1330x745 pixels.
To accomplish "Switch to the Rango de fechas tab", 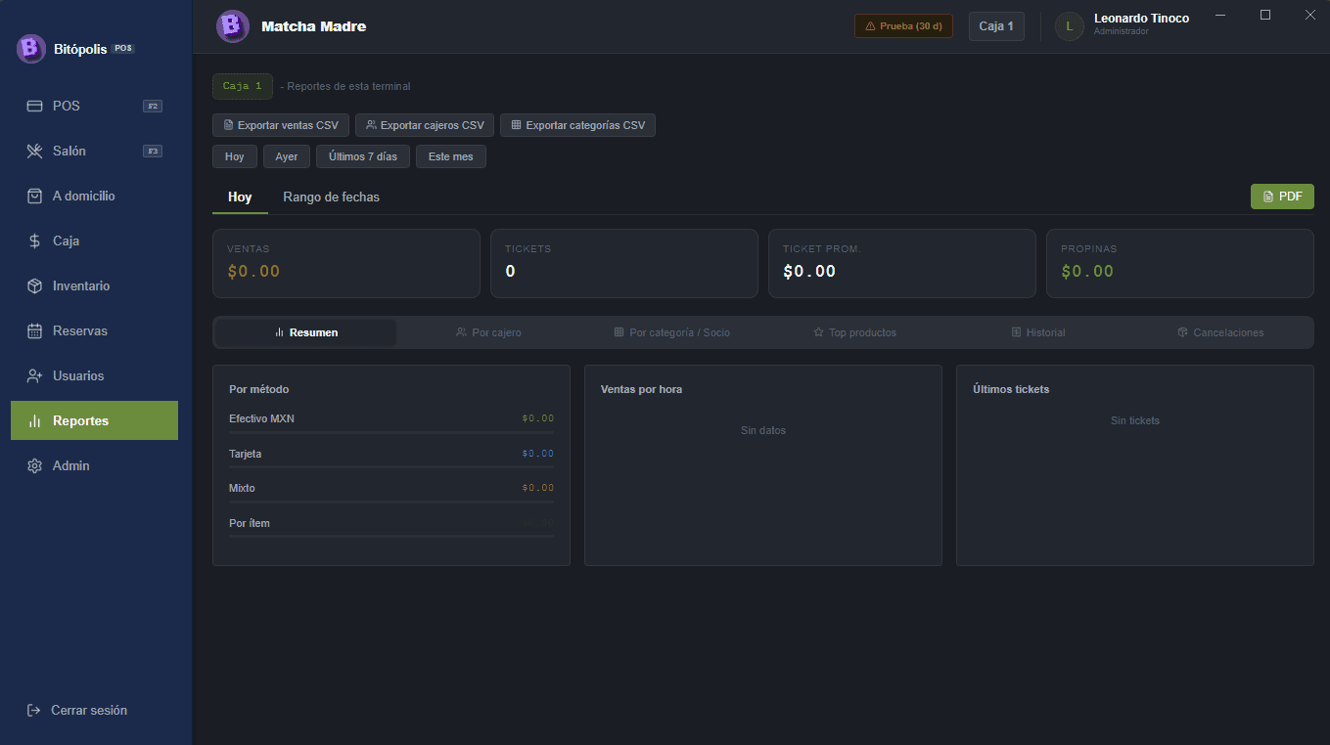I will (x=331, y=197).
